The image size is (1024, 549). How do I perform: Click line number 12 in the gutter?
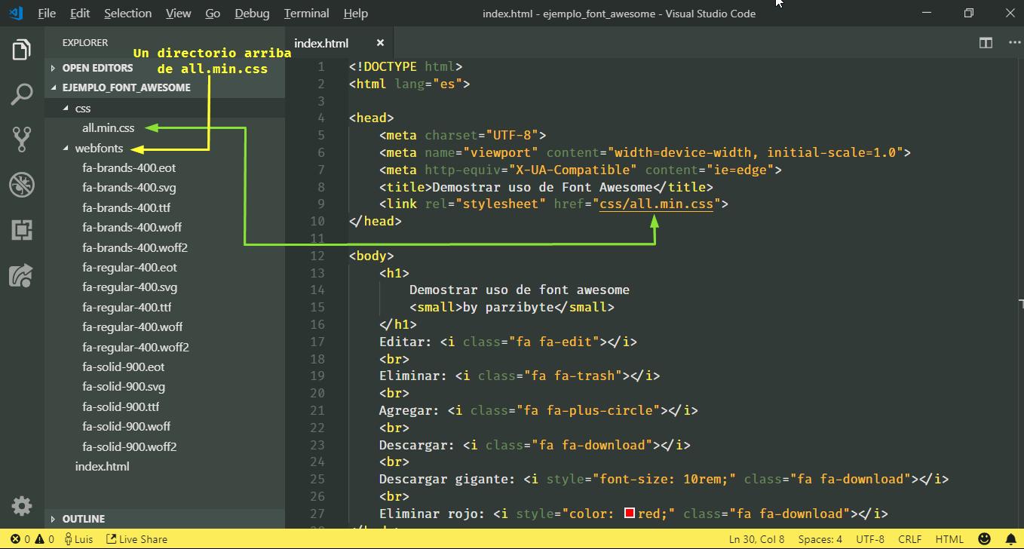(x=317, y=256)
